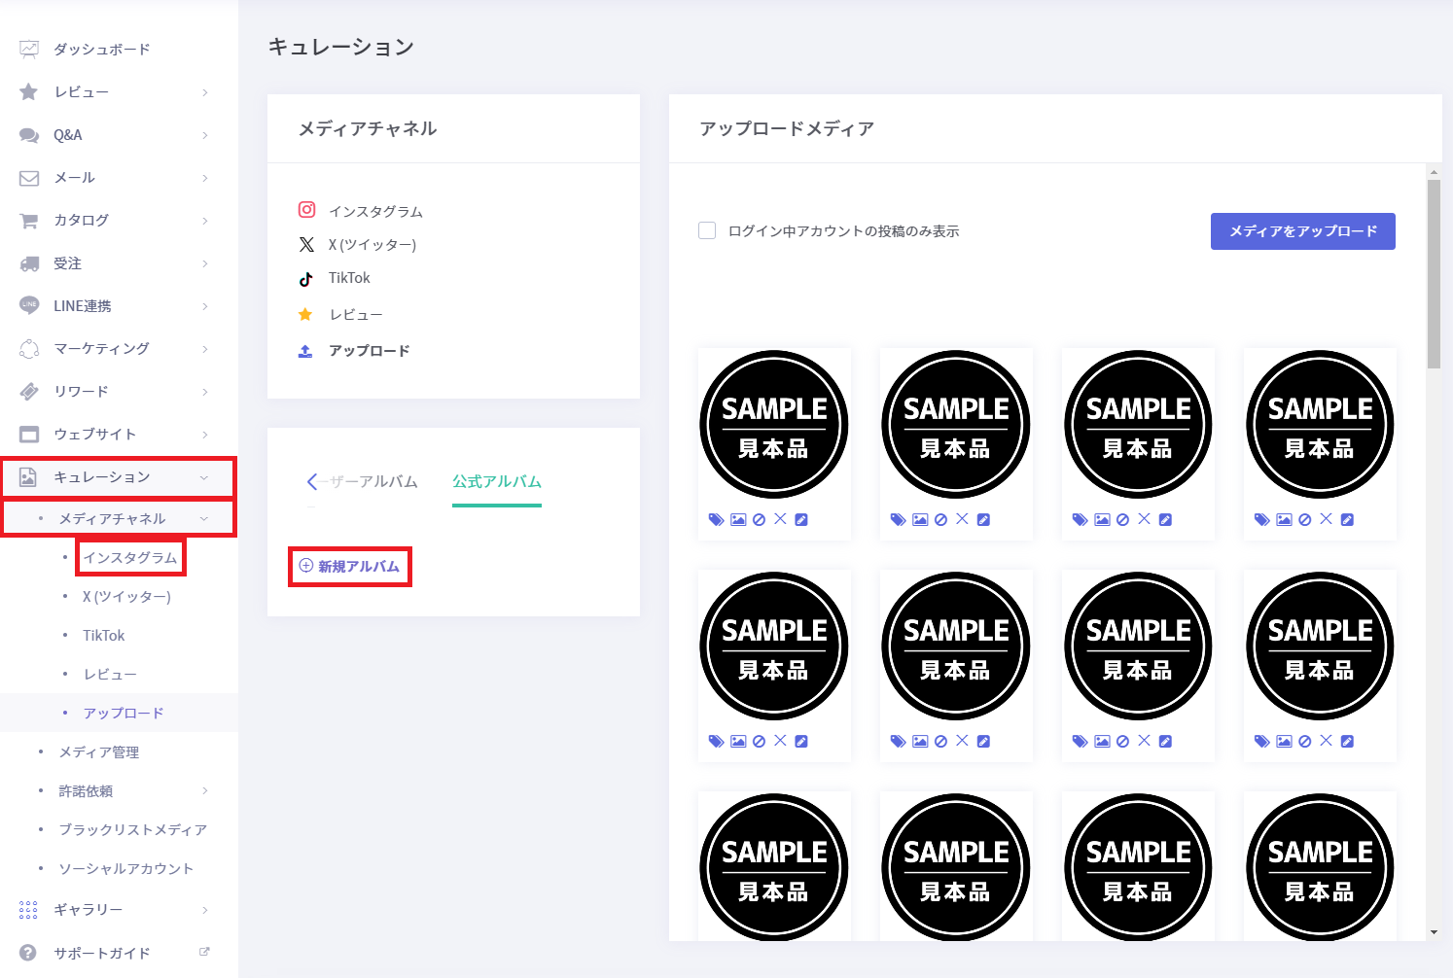The height and width of the screenshot is (978, 1453).
Task: Expand the レビュー sidebar menu chevron
Action: (x=205, y=92)
